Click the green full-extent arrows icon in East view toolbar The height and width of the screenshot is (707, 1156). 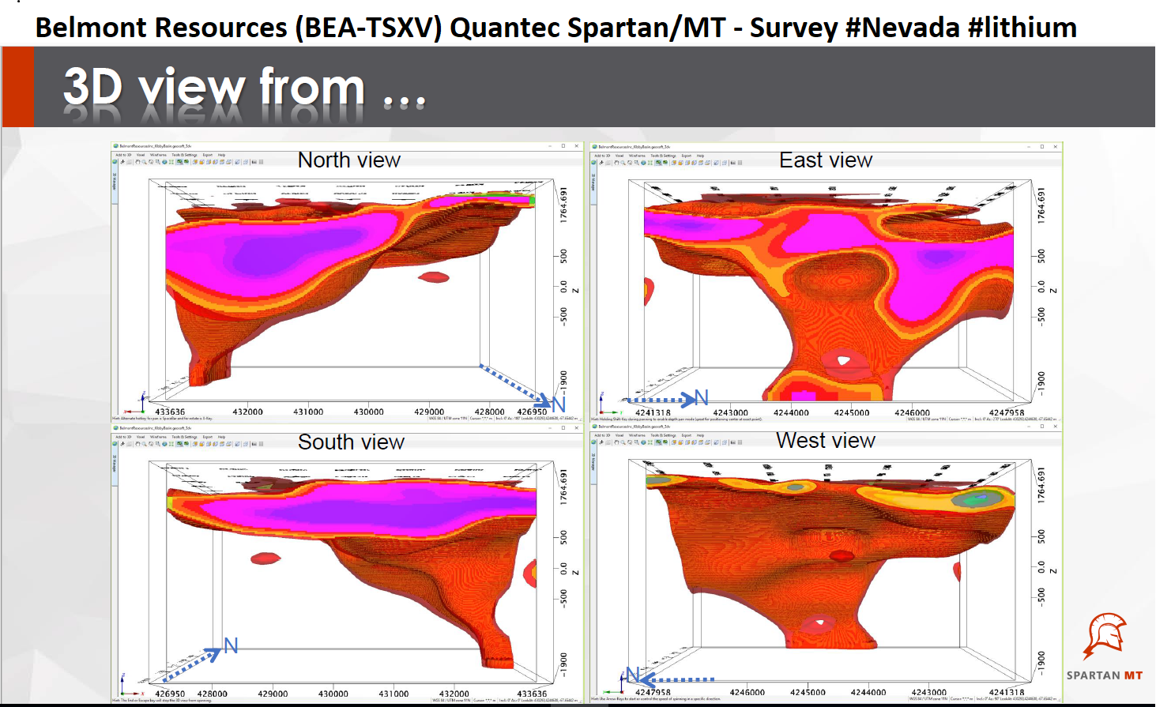(x=650, y=163)
